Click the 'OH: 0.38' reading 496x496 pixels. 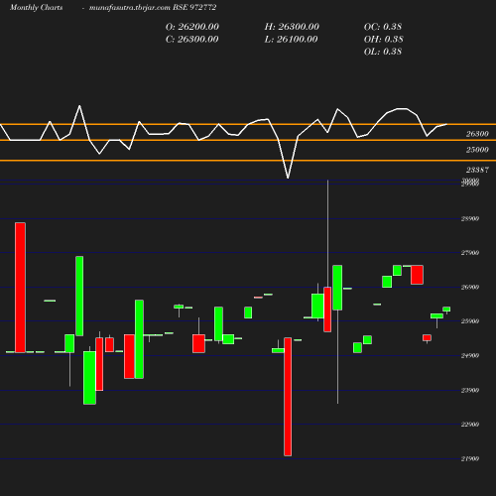384,40
